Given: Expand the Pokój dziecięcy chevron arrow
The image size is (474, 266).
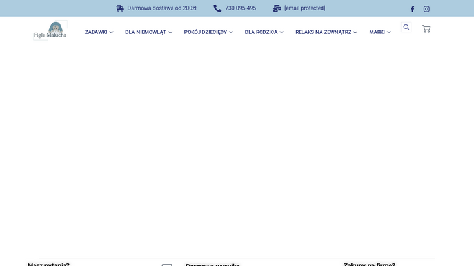Looking at the screenshot, I should [x=231, y=32].
